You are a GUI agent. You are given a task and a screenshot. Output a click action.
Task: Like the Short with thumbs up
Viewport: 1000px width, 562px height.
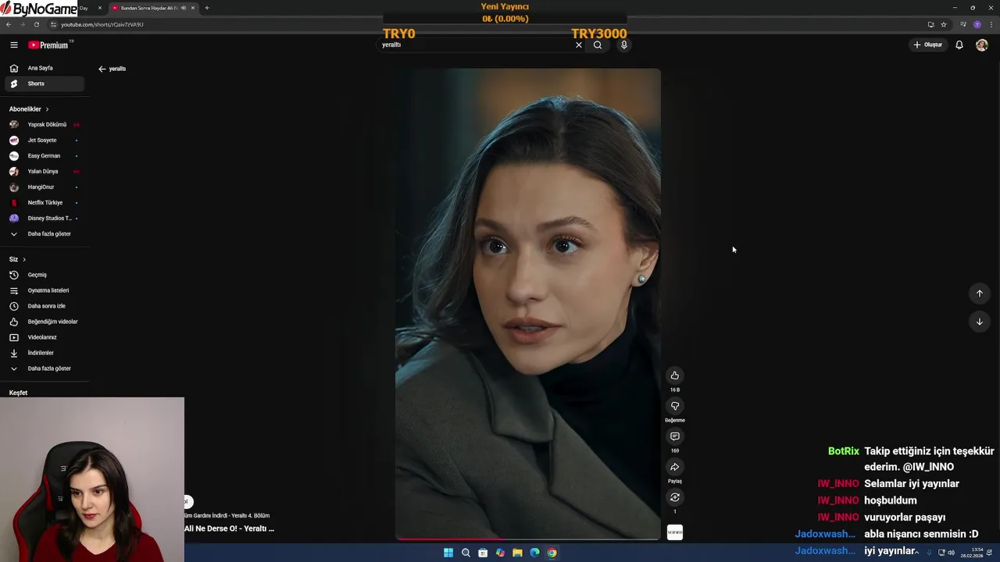point(675,375)
